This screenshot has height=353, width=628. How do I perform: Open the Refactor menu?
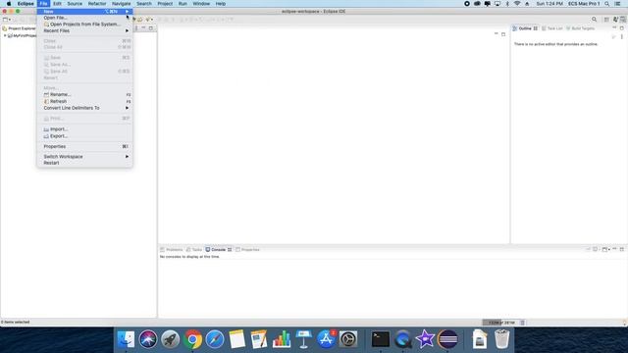point(97,4)
